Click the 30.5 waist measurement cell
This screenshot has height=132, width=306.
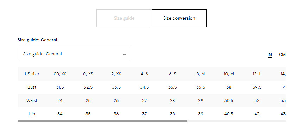pyautogui.click(x=229, y=101)
